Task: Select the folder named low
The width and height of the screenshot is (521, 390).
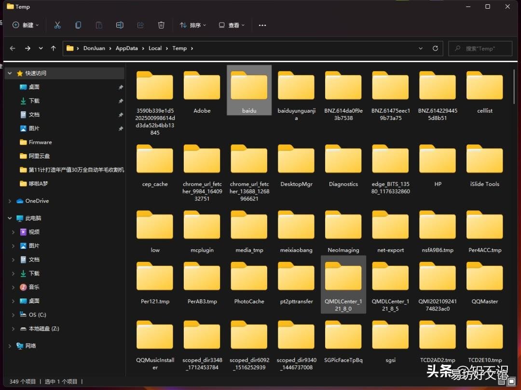Action: pyautogui.click(x=155, y=232)
